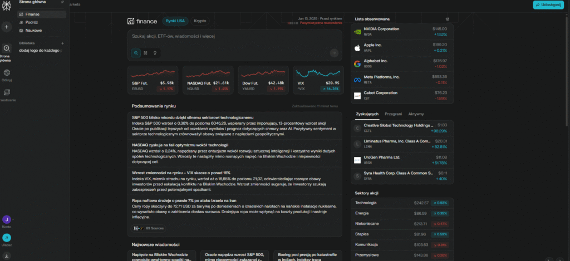Focus the 'Szukaj akcji, ETF-ów' search field
Screen dimensions: 570x261
point(234,36)
